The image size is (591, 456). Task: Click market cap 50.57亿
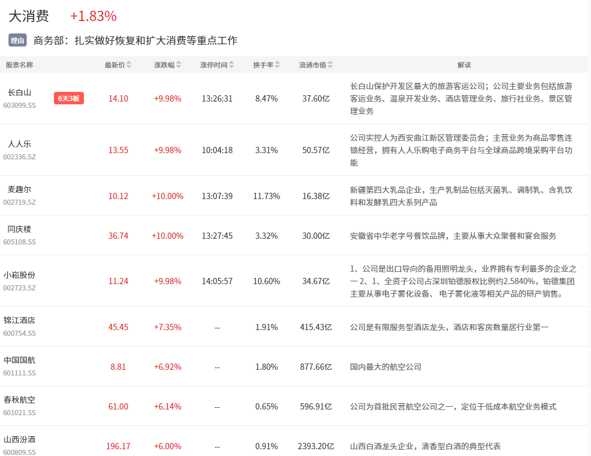pyautogui.click(x=316, y=150)
